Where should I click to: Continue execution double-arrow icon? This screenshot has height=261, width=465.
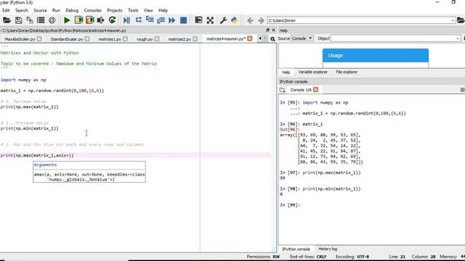(172, 20)
